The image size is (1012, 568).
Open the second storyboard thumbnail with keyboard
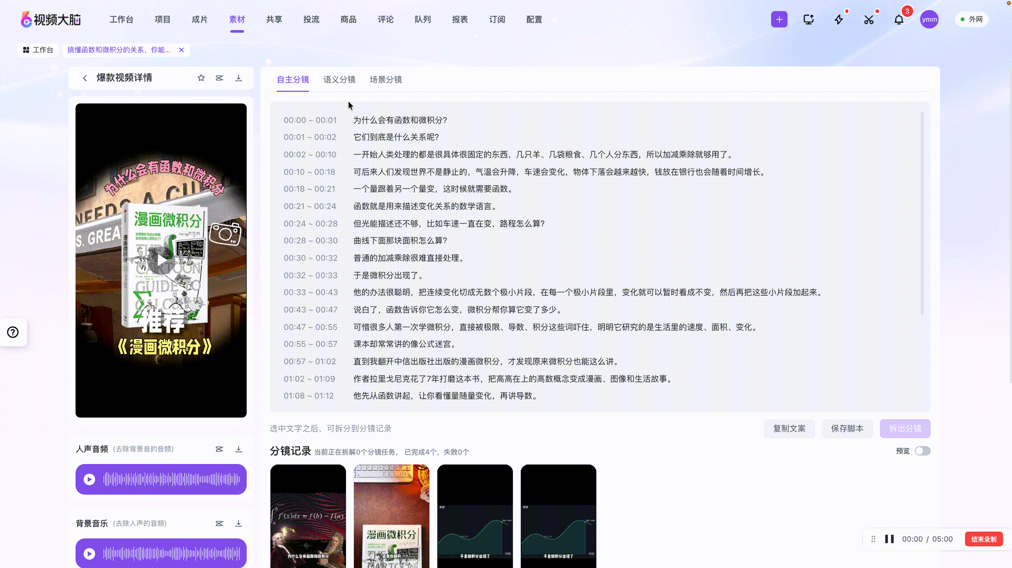[x=391, y=516]
